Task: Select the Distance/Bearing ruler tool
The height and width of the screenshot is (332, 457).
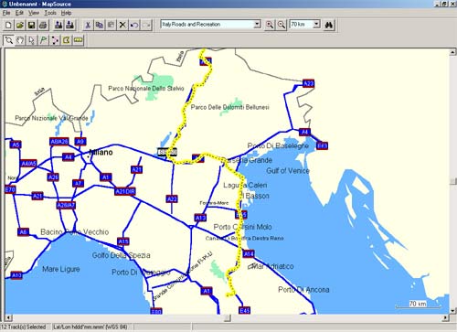Action: coord(79,40)
